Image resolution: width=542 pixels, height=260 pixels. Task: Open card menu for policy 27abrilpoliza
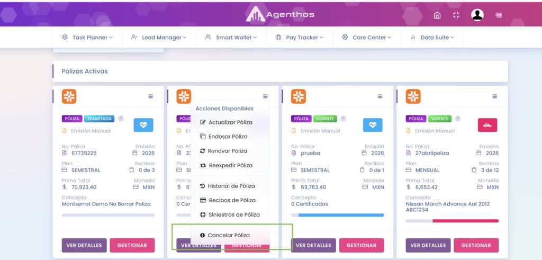point(495,96)
